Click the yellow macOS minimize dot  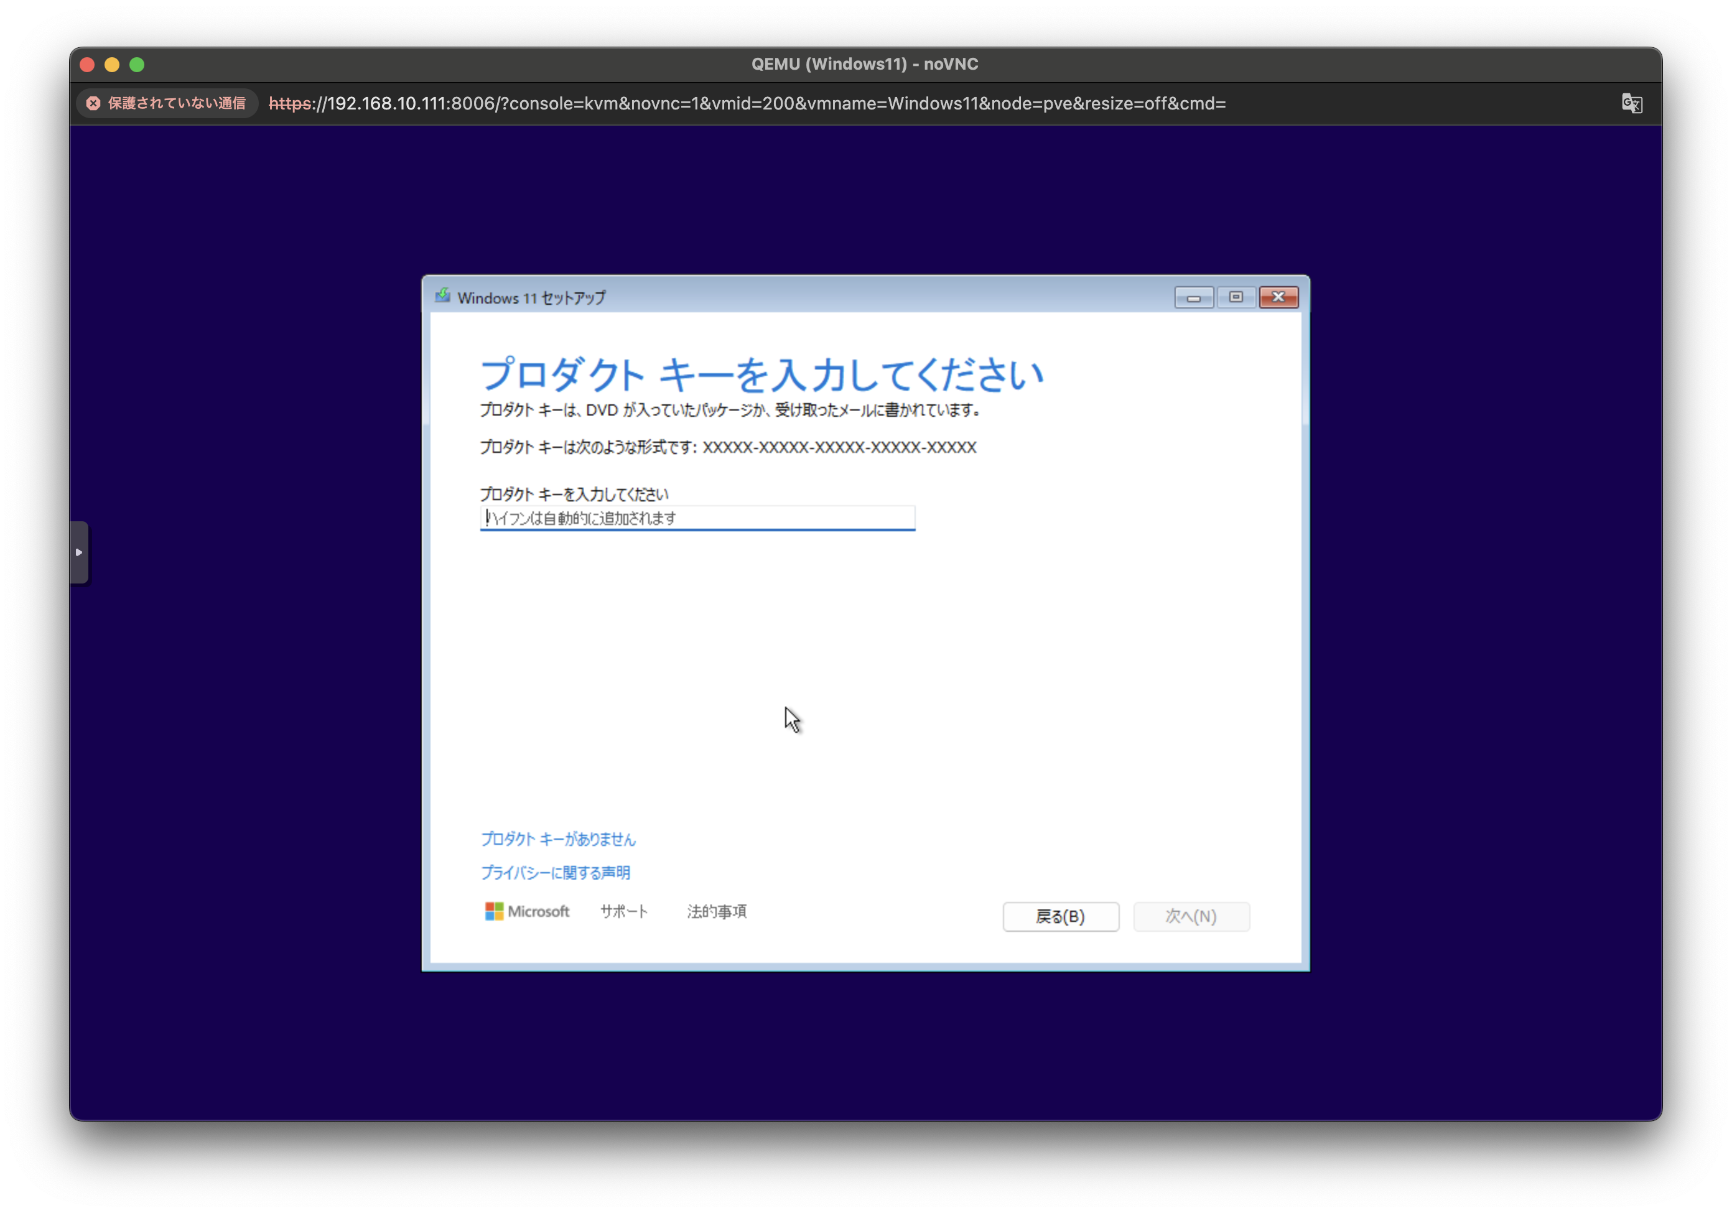tap(113, 65)
